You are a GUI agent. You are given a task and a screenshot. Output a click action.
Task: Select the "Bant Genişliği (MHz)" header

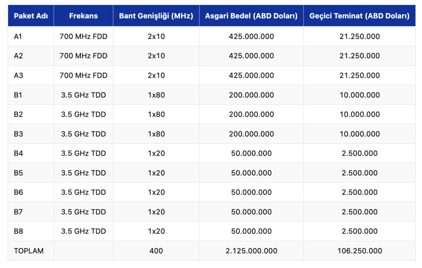tap(156, 16)
